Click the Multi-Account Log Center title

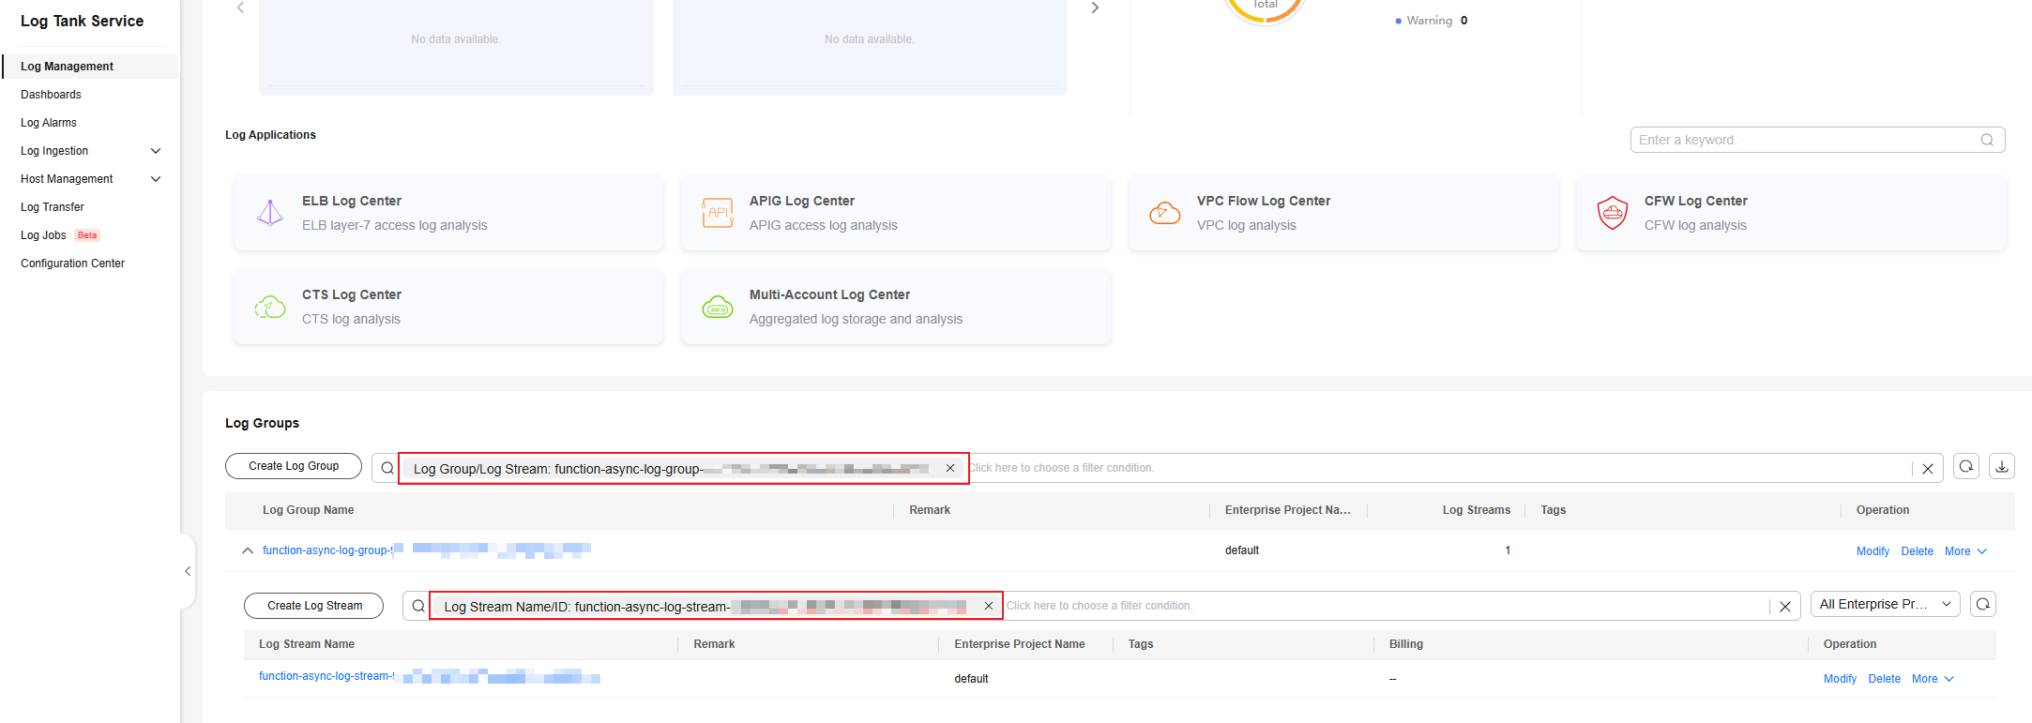[829, 294]
